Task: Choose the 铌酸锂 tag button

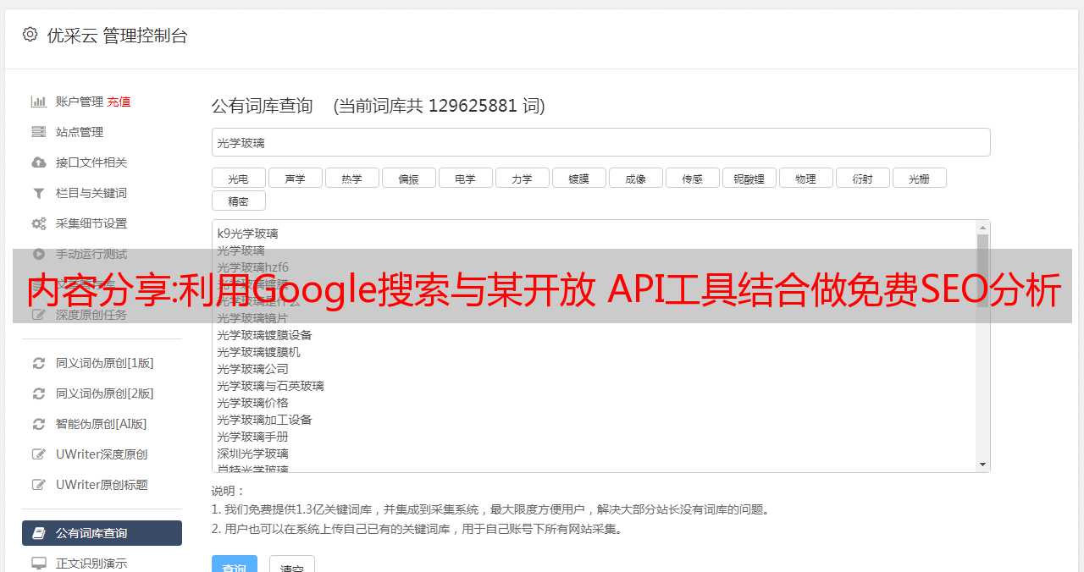Action: point(749,178)
